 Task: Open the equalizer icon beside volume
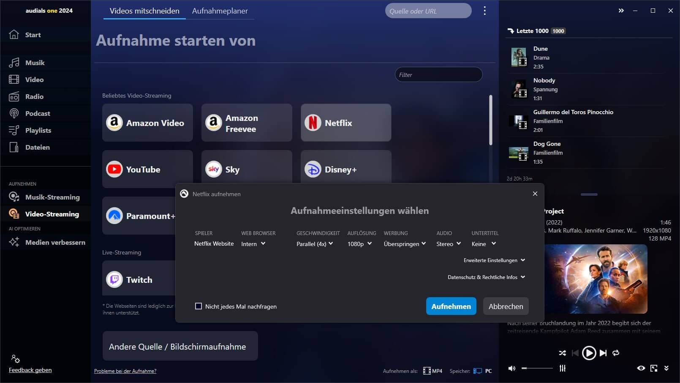pos(563,368)
